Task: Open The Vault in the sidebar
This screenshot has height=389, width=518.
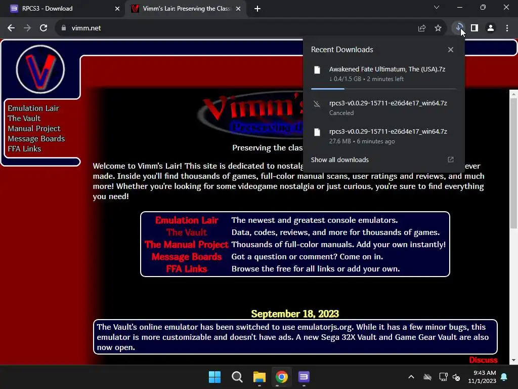Action: click(x=24, y=119)
